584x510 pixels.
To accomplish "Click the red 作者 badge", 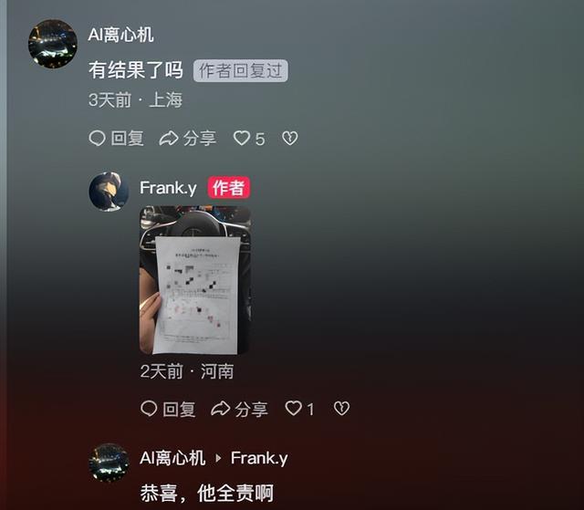I will point(229,188).
